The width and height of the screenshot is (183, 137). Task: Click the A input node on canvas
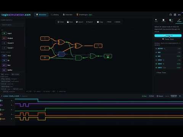pyautogui.click(x=45, y=38)
